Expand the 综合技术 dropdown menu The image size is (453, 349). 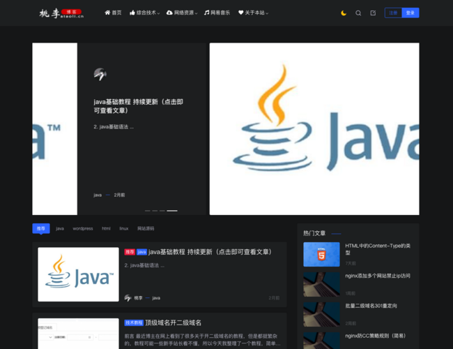click(x=144, y=13)
